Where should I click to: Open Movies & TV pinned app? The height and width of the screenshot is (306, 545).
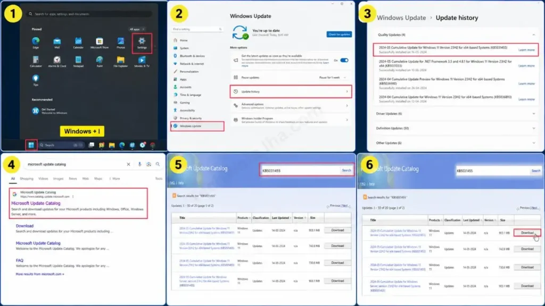142,62
